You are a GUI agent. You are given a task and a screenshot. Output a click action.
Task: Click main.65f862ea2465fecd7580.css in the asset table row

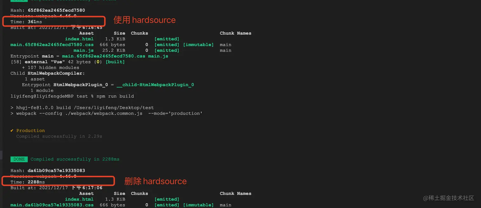coord(52,44)
